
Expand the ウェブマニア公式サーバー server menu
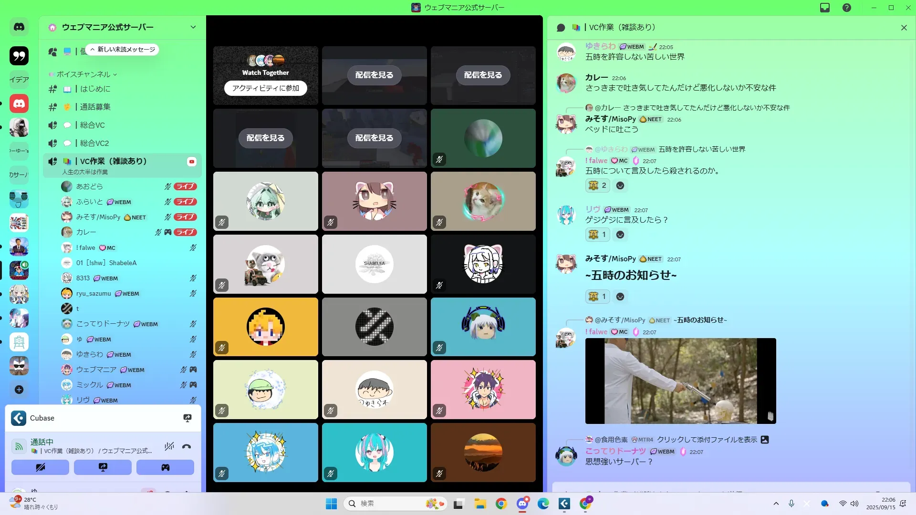[193, 27]
